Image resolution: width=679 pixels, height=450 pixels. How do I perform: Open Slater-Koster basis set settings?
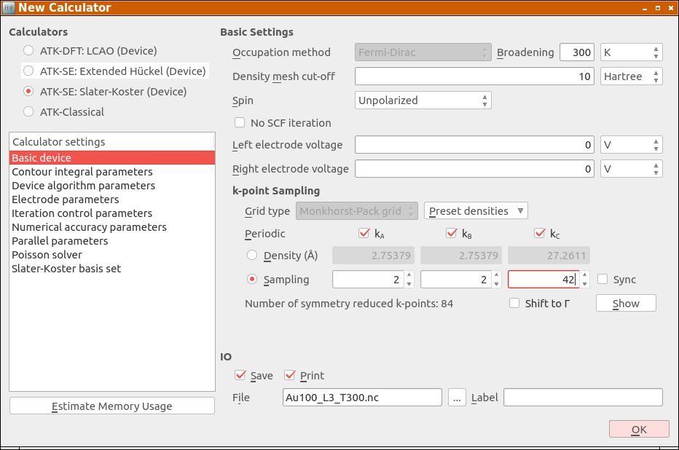point(112,269)
